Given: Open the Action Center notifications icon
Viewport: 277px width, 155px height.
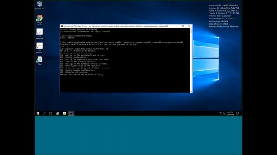Looking at the screenshot, I should 238,113.
